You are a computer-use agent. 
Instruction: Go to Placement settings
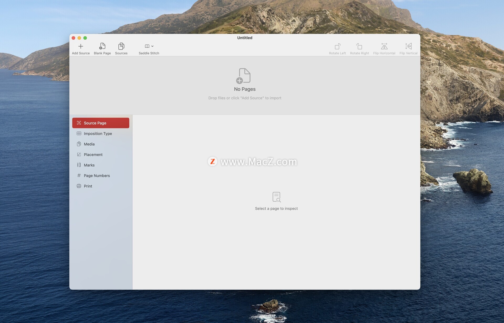coord(93,154)
